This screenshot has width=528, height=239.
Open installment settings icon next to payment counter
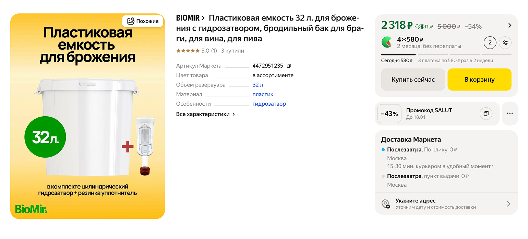pyautogui.click(x=505, y=42)
